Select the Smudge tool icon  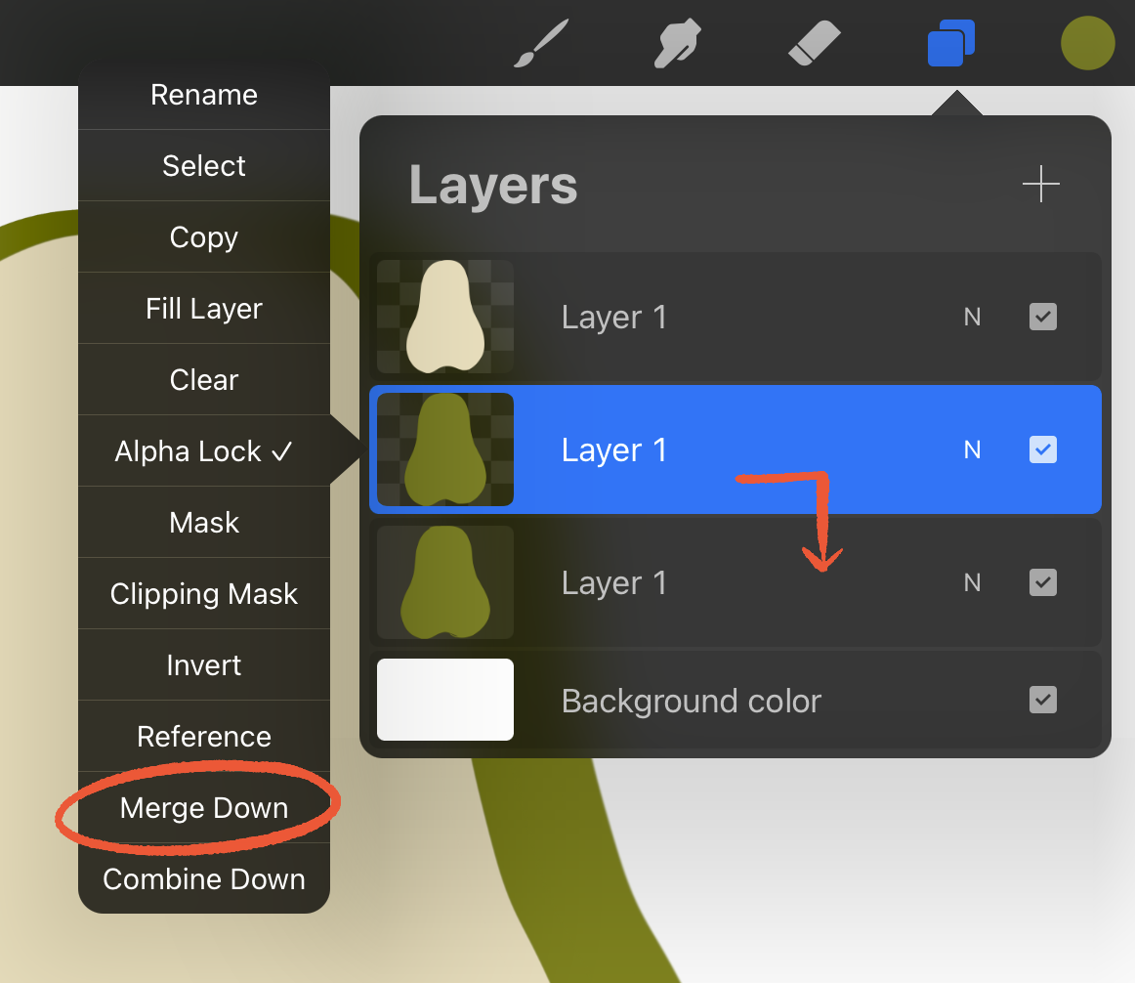point(678,43)
